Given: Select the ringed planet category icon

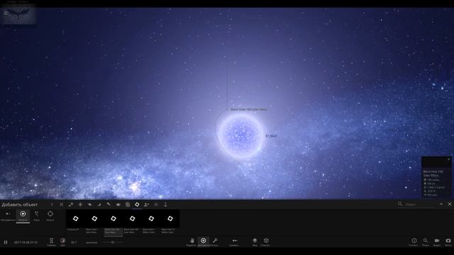Looking at the screenshot, I should (90, 205).
